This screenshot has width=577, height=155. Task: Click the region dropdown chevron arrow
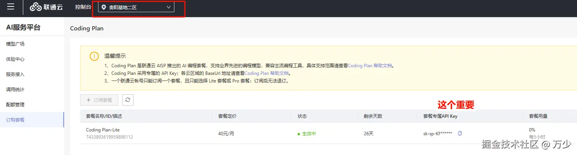(x=169, y=7)
